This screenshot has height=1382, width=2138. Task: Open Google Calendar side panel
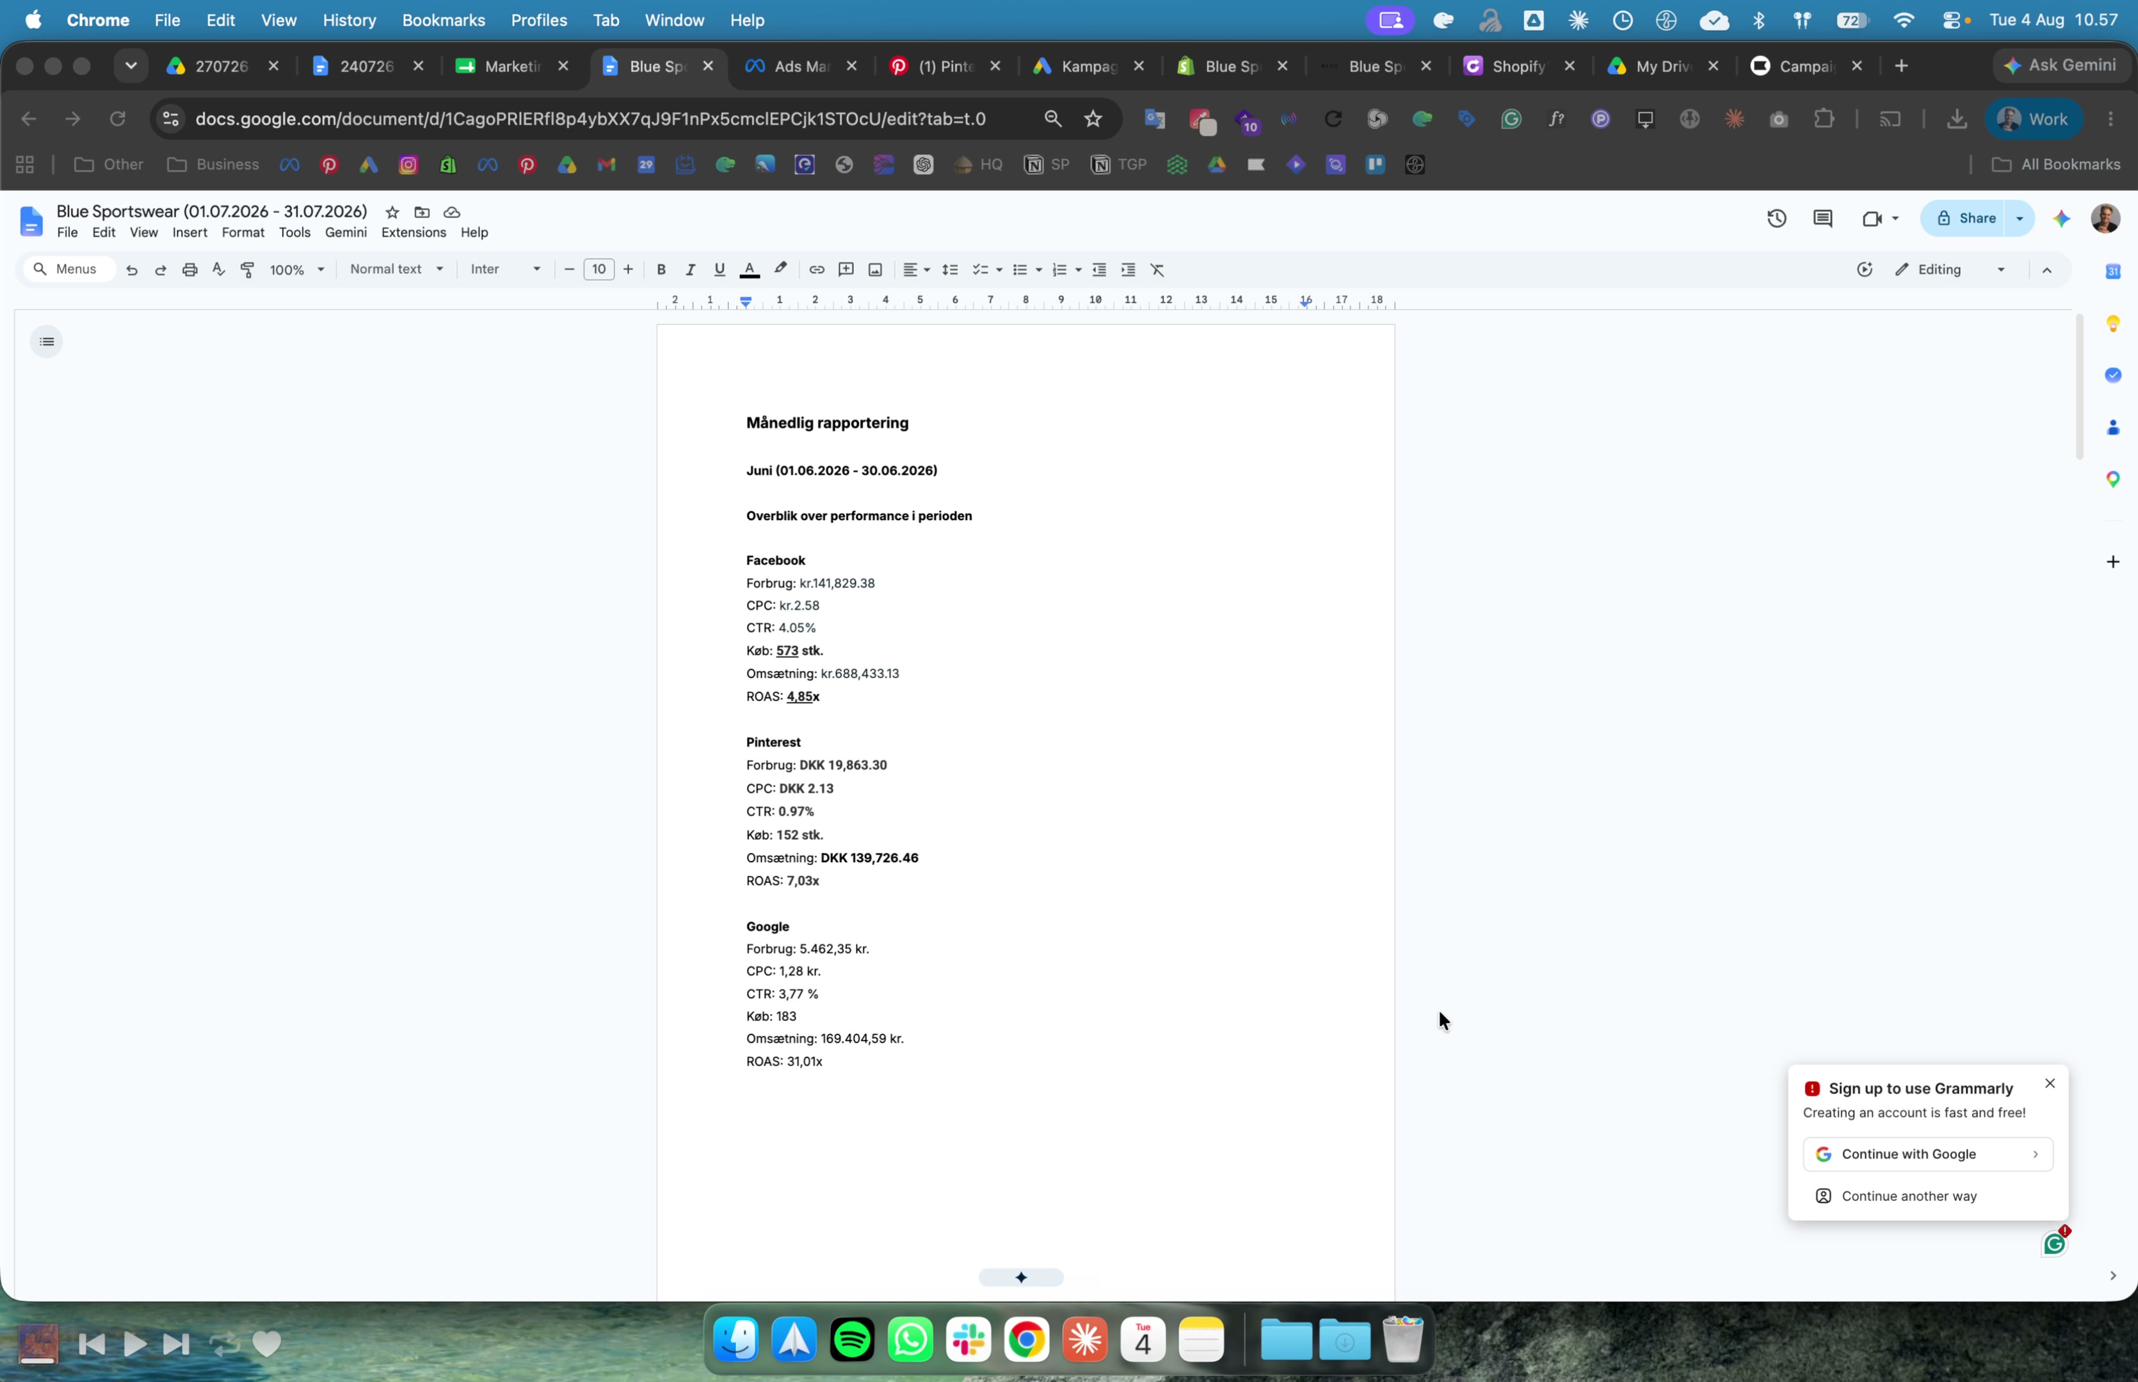click(x=2113, y=271)
